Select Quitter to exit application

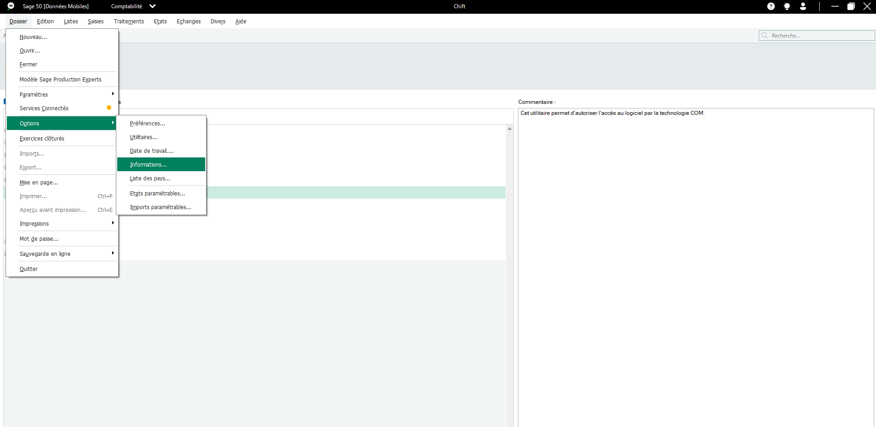62,269
